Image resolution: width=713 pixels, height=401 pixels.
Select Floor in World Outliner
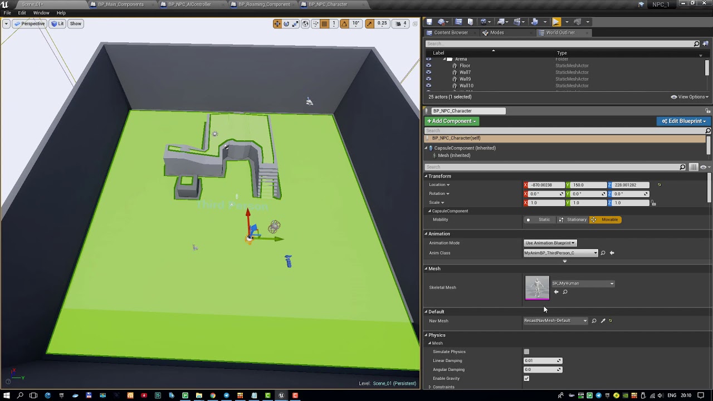pyautogui.click(x=465, y=66)
